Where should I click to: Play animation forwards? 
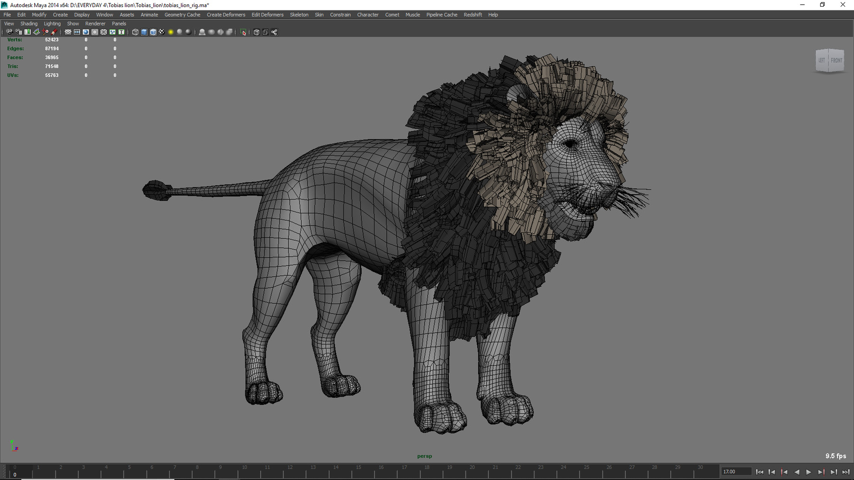click(x=809, y=472)
